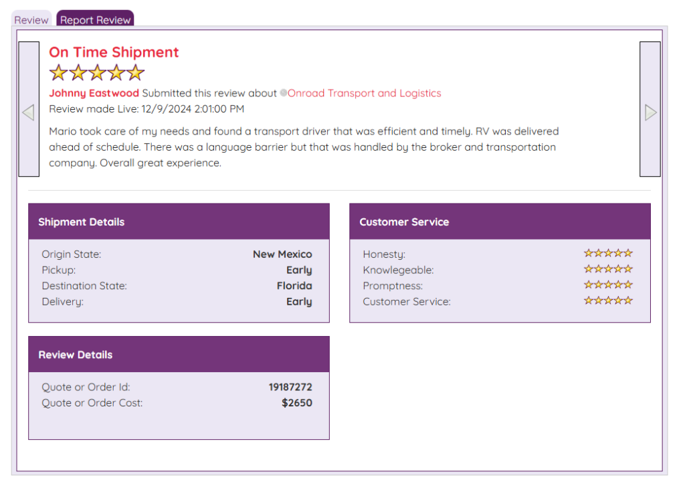Click the Shipment Details header

[x=82, y=222]
